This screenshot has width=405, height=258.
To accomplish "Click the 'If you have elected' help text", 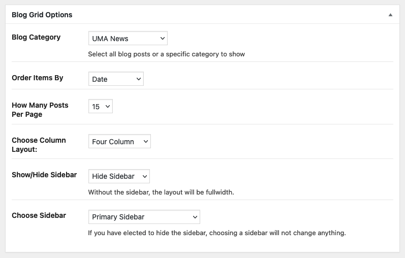I will [216, 233].
